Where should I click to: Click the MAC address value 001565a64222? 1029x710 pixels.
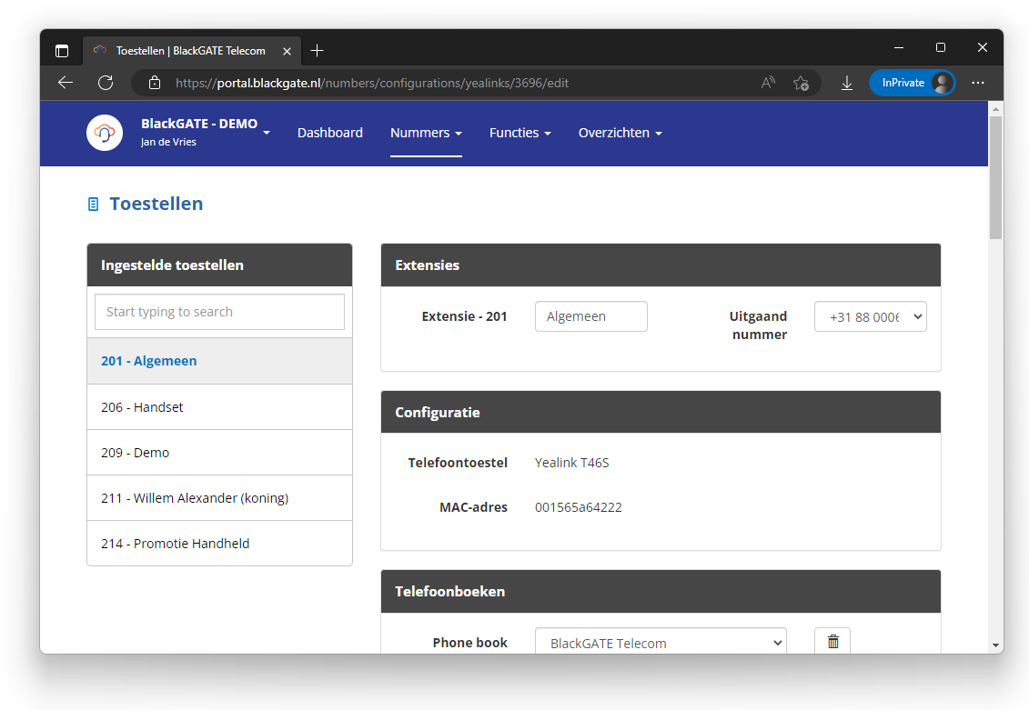pos(578,507)
